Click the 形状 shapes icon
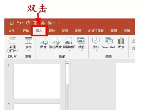This screenshot has height=110, width=144. click(96, 40)
